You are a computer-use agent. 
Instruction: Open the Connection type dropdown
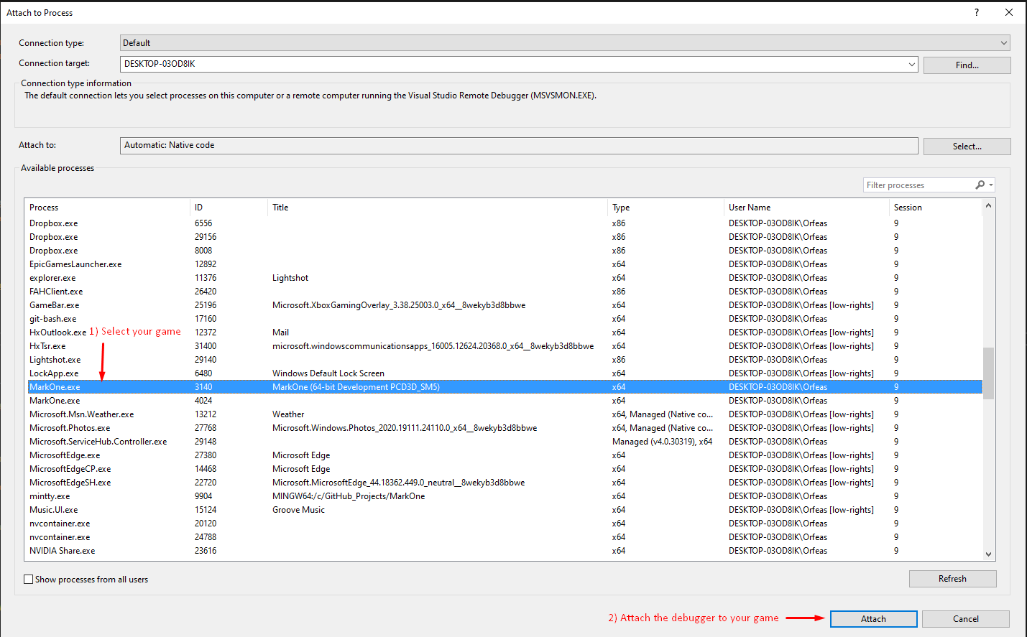1003,43
